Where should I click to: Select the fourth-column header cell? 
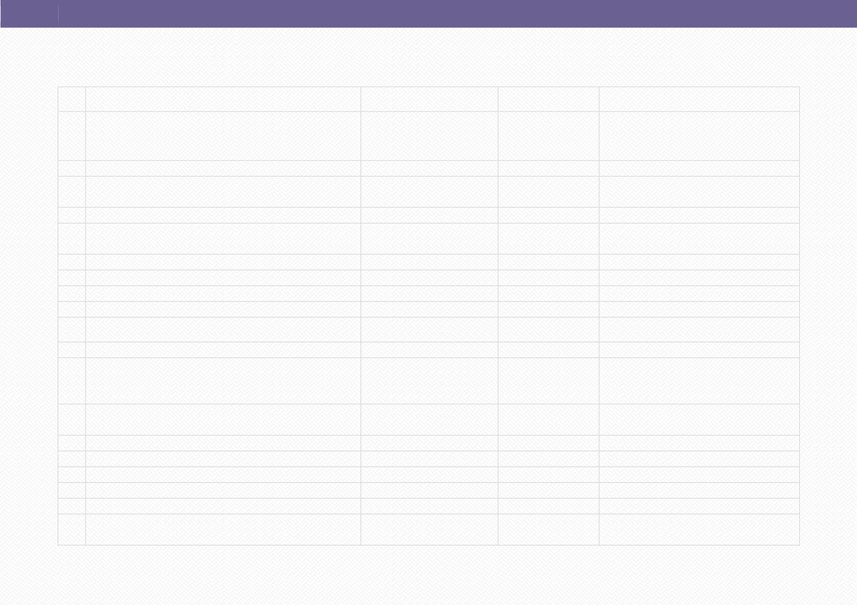point(549,99)
